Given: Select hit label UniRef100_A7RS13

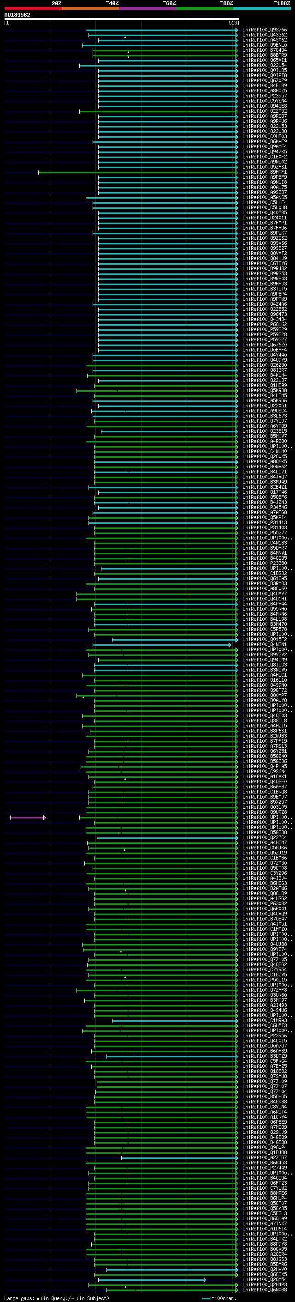Looking at the screenshot, I should (x=264, y=746).
